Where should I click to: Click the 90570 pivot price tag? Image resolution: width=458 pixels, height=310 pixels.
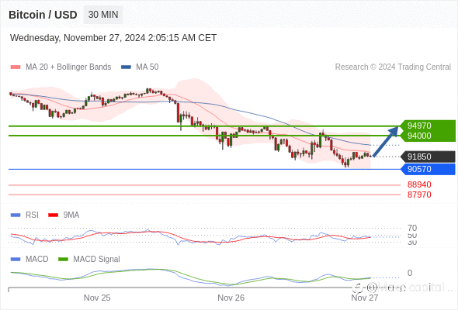pos(428,169)
